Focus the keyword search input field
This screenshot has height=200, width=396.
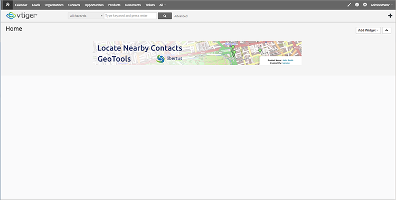pyautogui.click(x=130, y=16)
